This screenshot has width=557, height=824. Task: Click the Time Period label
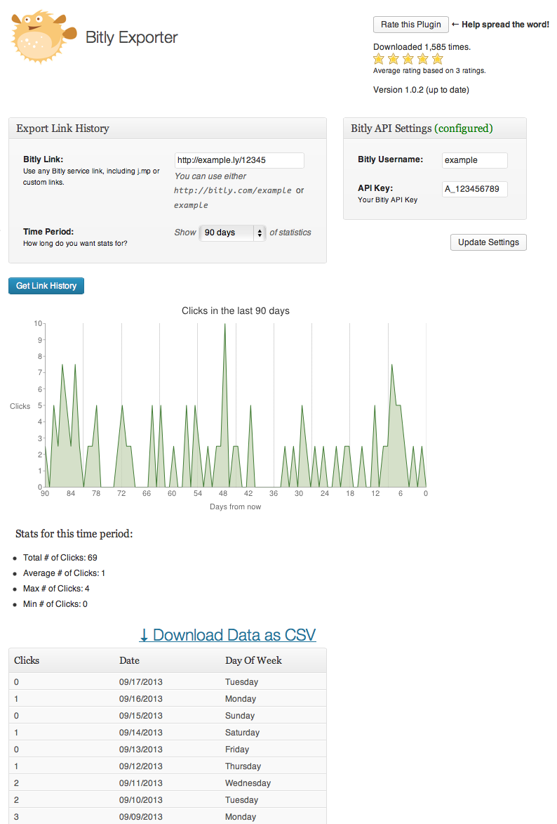tap(48, 232)
